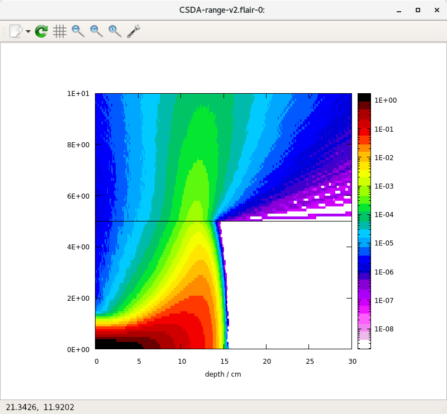Open plot settings wrench icon

[134, 31]
